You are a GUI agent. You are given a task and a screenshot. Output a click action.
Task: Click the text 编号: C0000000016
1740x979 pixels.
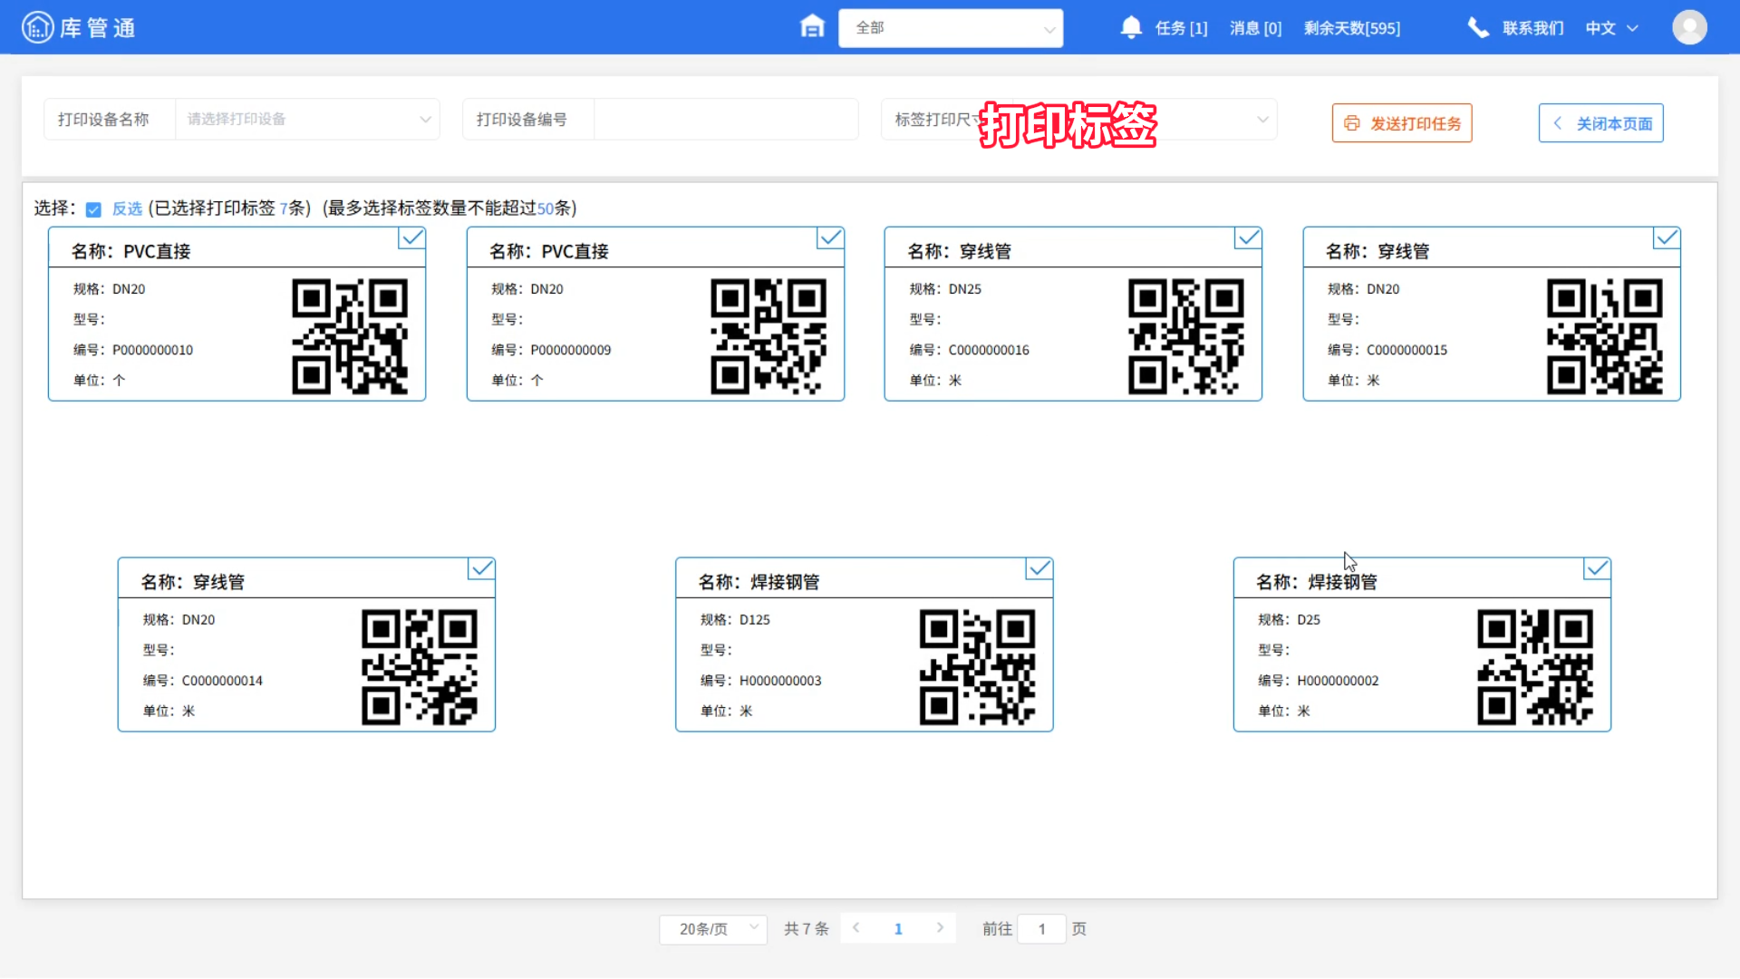(969, 350)
